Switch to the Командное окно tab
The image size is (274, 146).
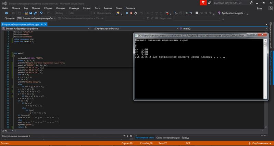coord(145,138)
